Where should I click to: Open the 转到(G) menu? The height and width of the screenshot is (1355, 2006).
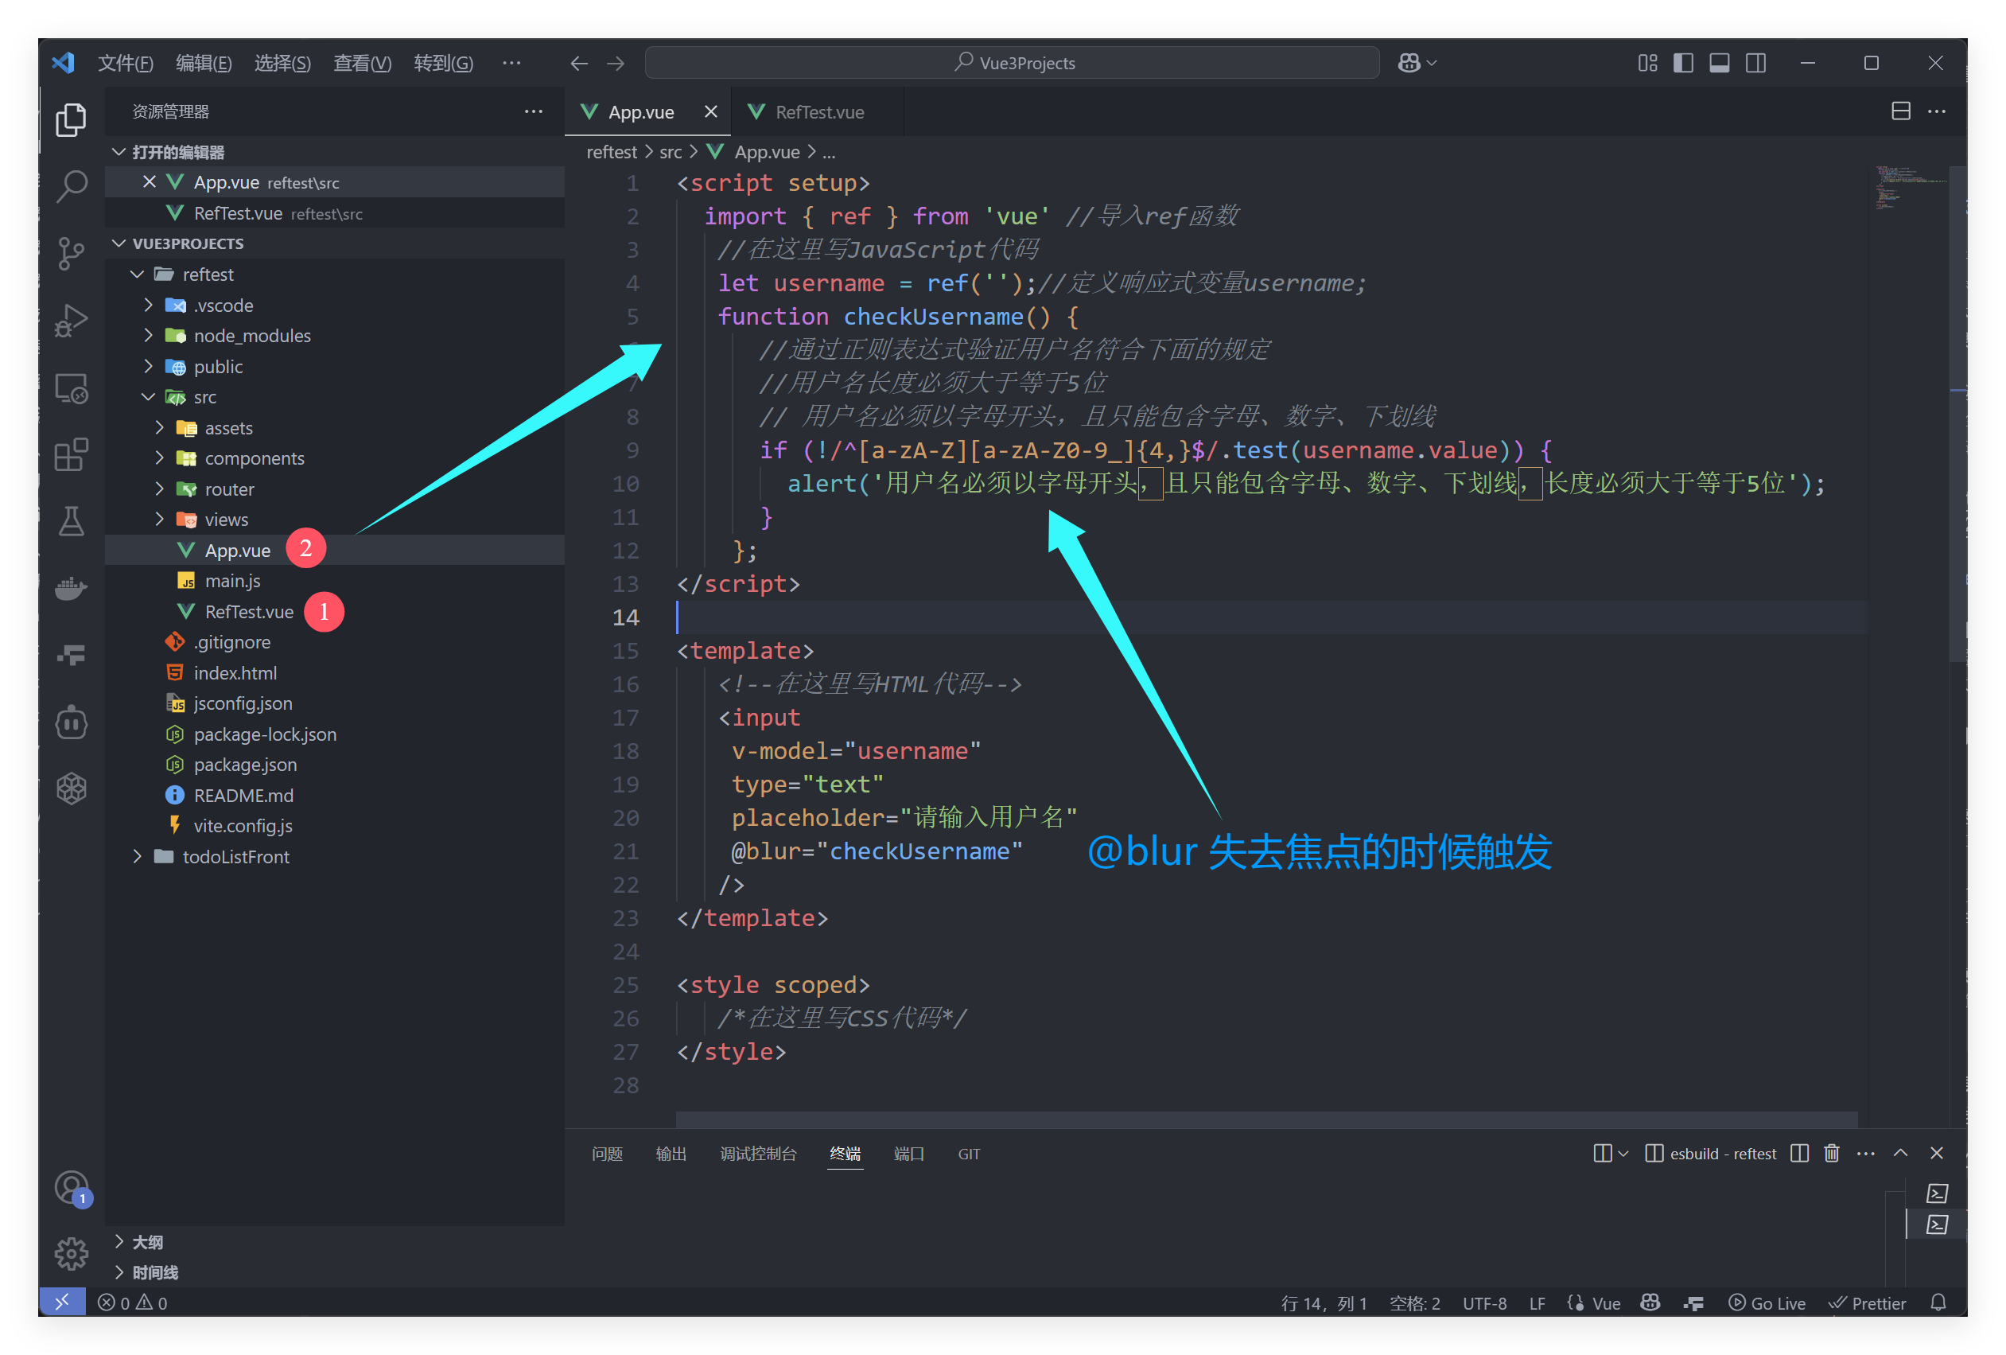tap(443, 63)
